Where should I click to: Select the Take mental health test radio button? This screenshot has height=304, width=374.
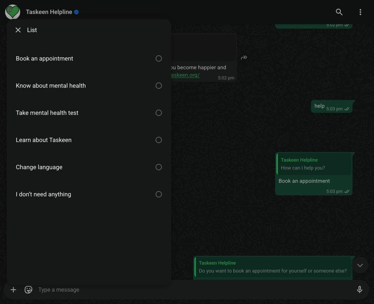tap(159, 113)
